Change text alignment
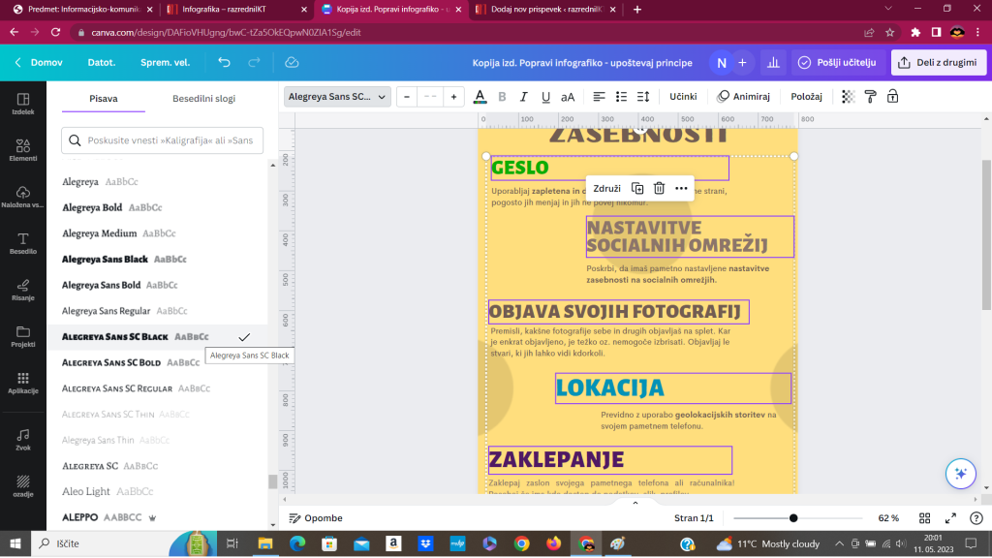 click(x=599, y=97)
